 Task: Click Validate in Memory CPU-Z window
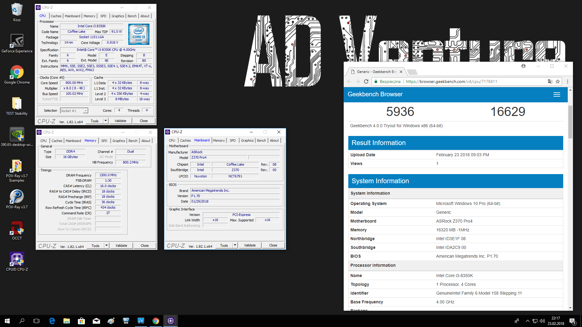click(121, 246)
